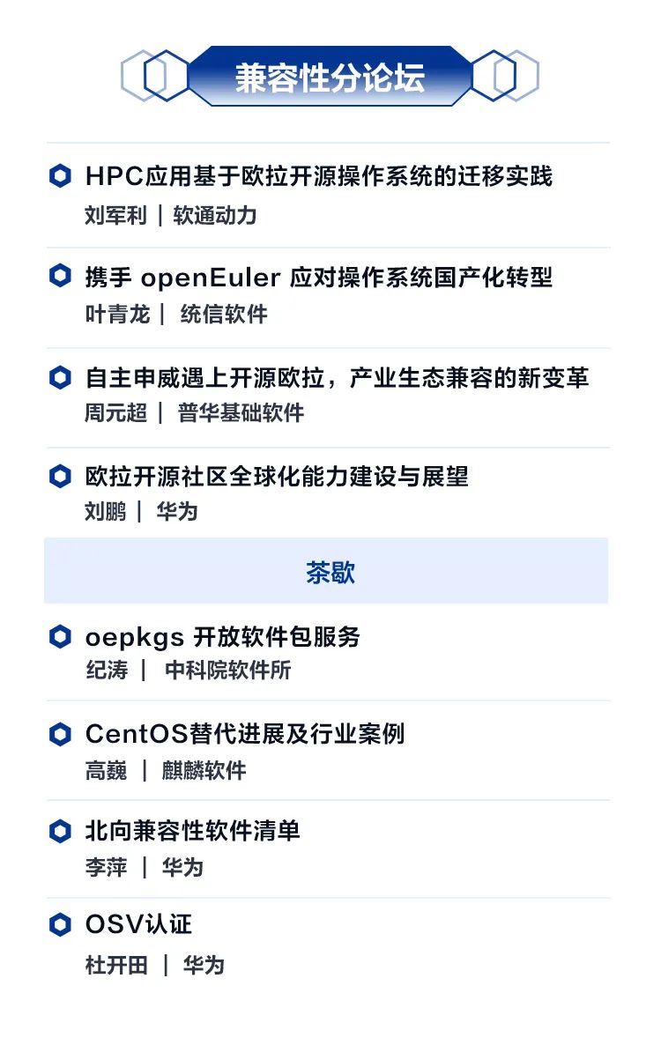
Task: Click hexagon bullet next to 携手 openEuler talk
Action: click(60, 276)
